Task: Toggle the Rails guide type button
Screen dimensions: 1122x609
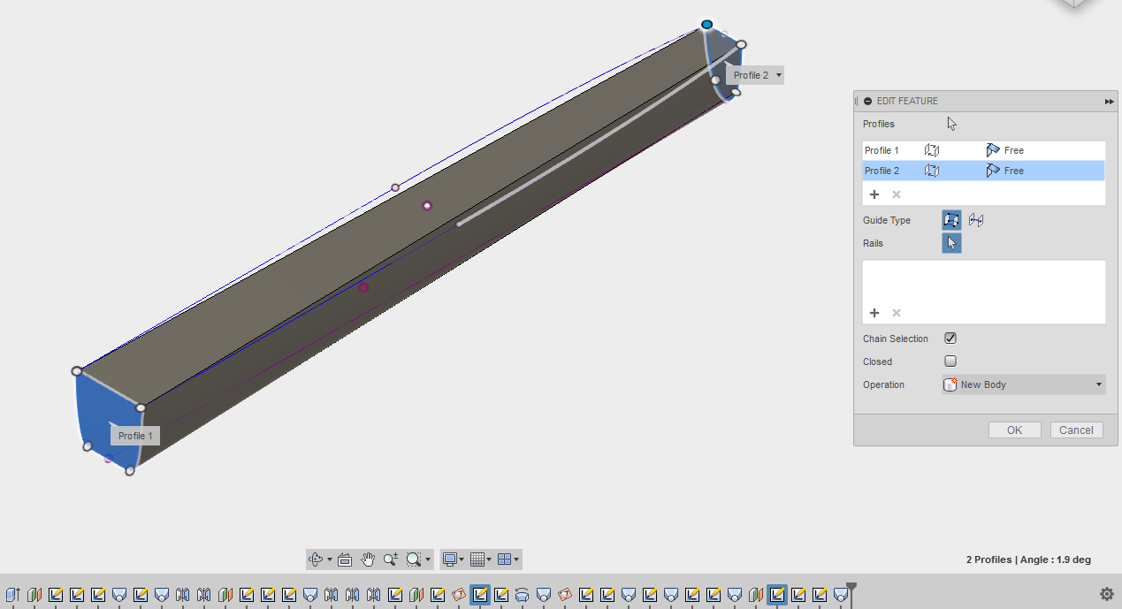Action: point(951,220)
